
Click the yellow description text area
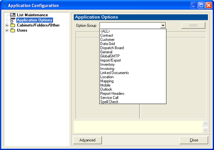click(138, 127)
